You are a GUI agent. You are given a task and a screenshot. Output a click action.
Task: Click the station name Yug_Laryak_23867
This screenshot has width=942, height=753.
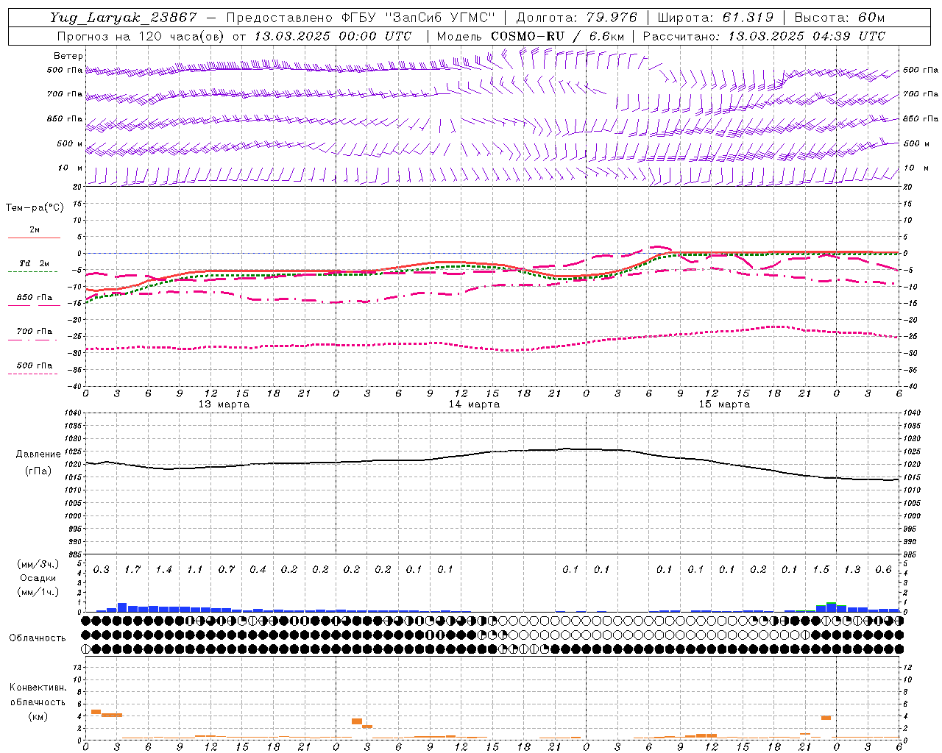(x=124, y=18)
